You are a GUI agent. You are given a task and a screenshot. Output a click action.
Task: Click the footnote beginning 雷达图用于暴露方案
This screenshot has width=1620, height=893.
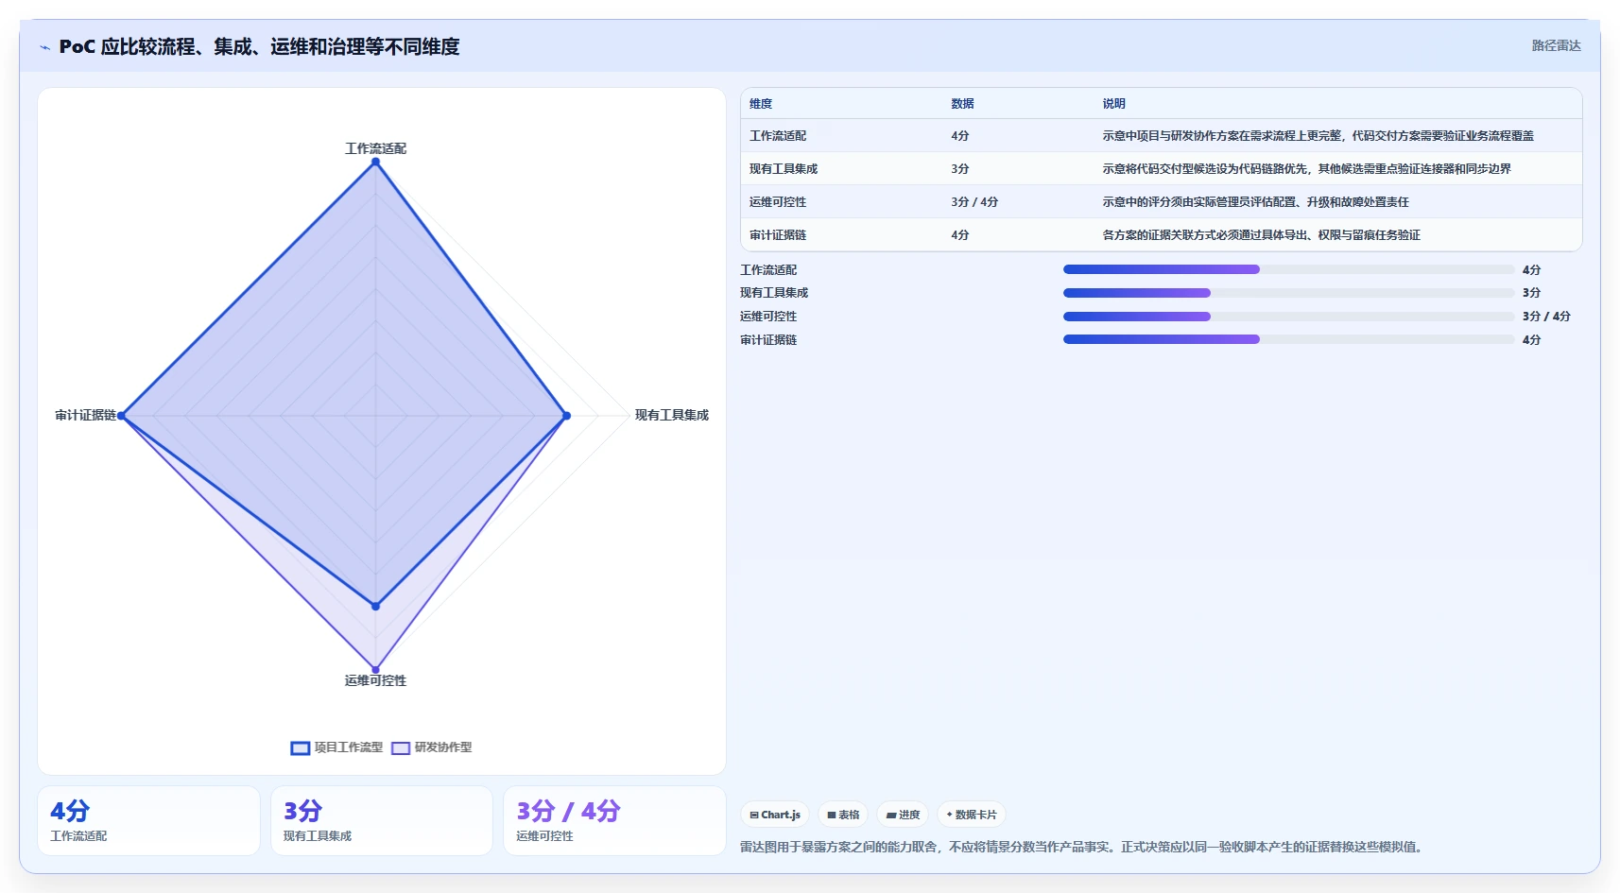click(1081, 847)
